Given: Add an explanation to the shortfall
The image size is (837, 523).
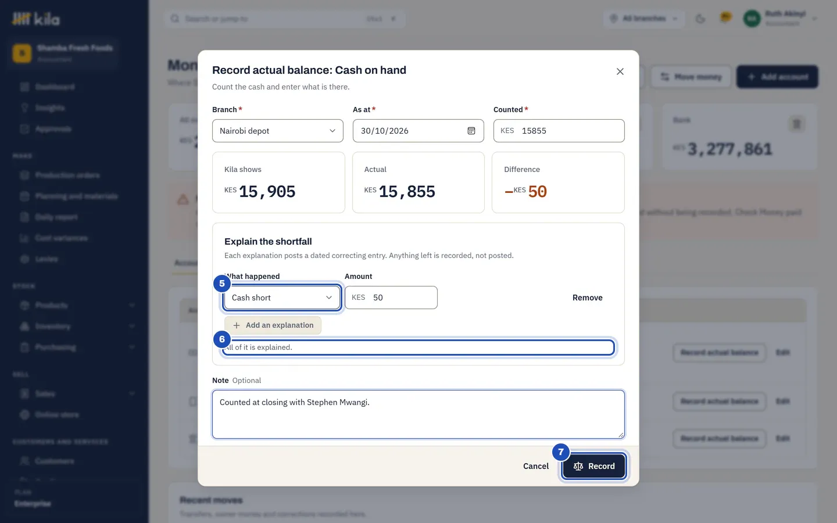Looking at the screenshot, I should [x=273, y=325].
